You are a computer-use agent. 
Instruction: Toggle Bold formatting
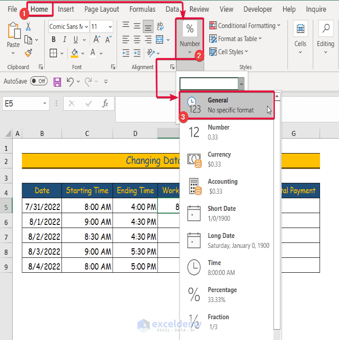(53, 39)
